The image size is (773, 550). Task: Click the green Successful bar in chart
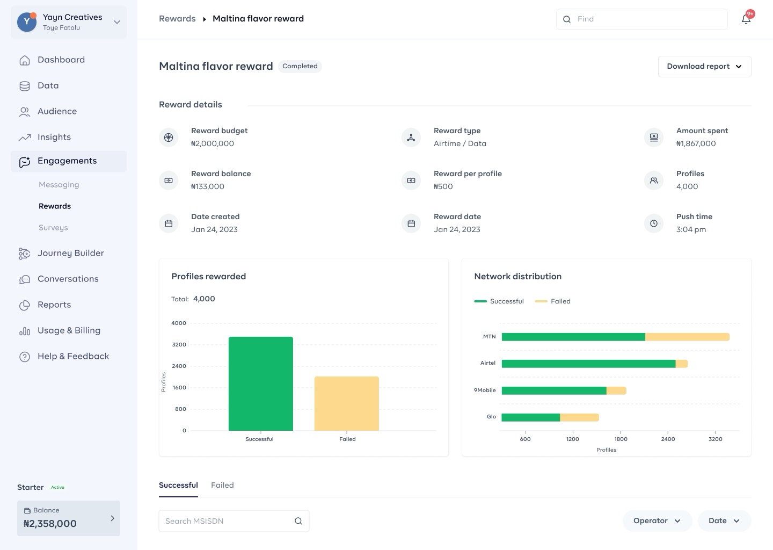[261, 383]
